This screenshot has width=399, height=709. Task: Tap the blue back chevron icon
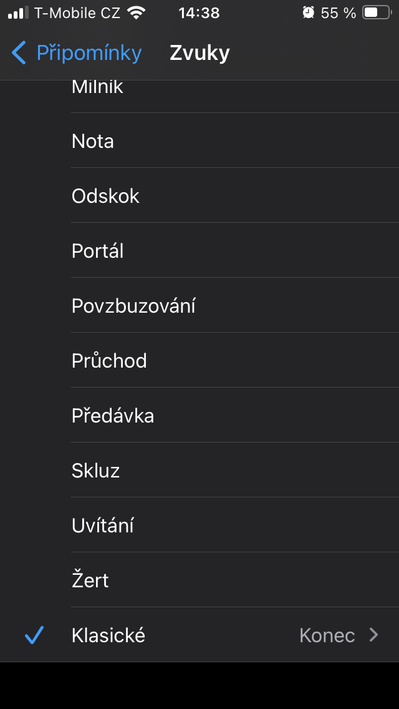tap(19, 53)
